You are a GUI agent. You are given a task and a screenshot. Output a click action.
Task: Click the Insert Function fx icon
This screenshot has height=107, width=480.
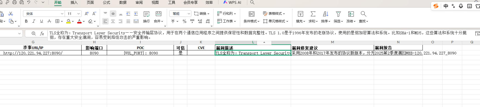point(42,33)
